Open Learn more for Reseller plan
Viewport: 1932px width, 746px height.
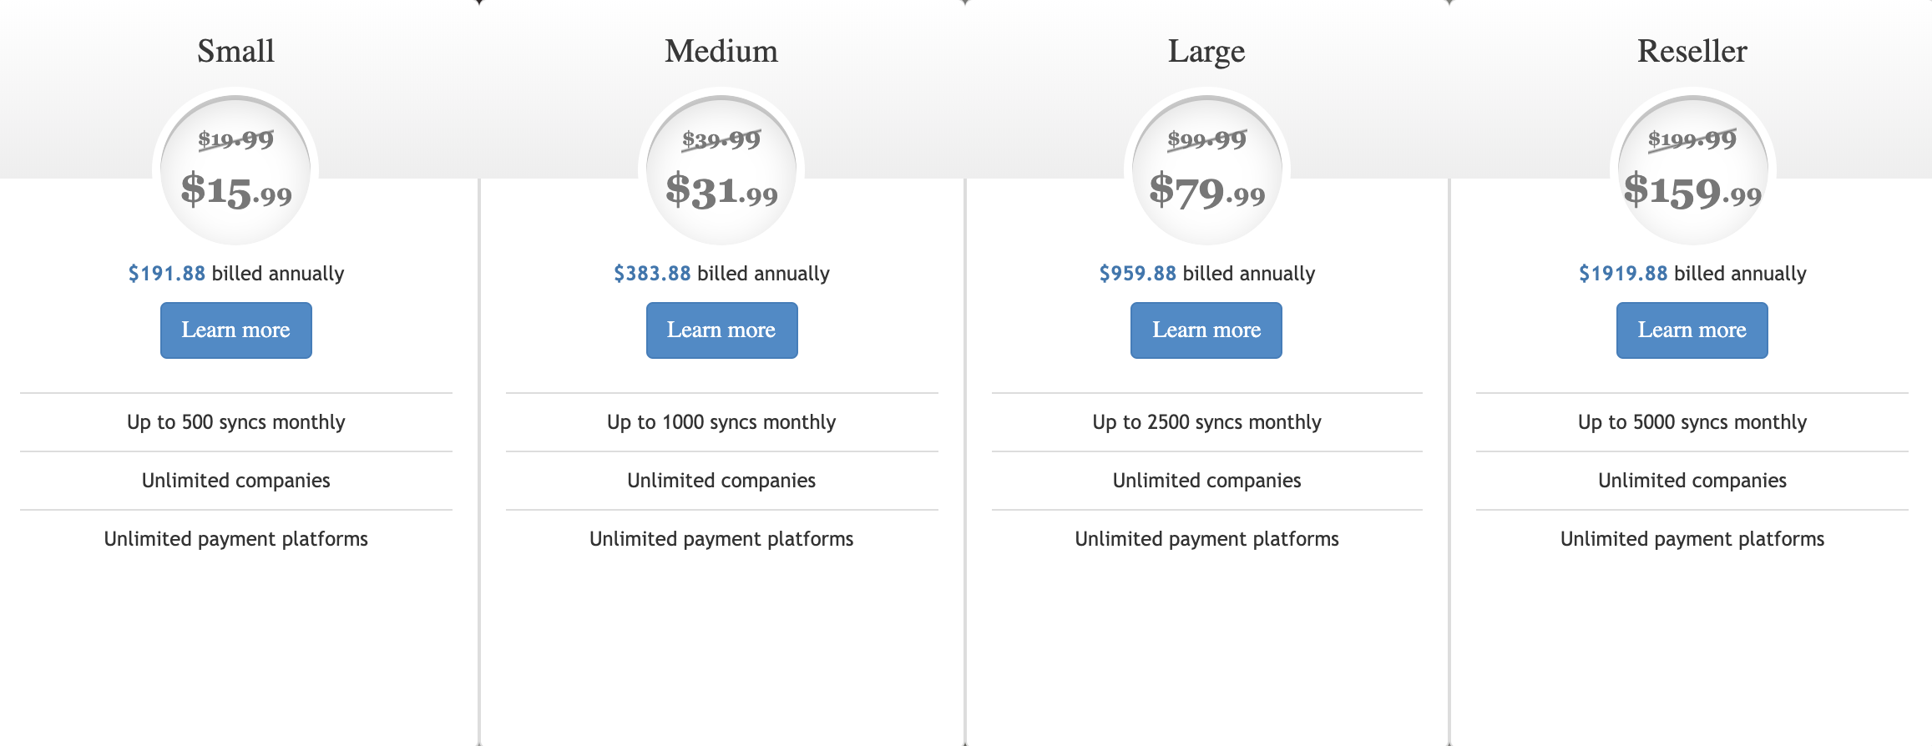[x=1692, y=330]
